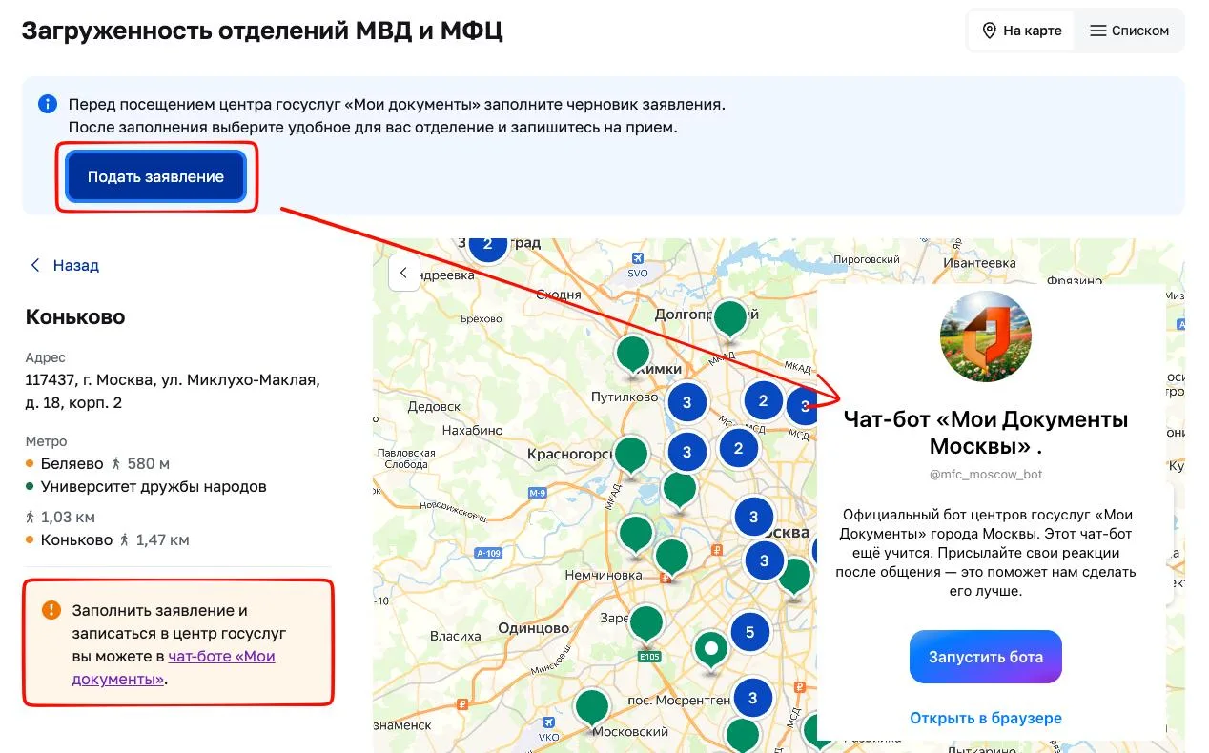The width and height of the screenshot is (1209, 753).
Task: Click the «Коньково» branch heading
Action: click(x=75, y=317)
